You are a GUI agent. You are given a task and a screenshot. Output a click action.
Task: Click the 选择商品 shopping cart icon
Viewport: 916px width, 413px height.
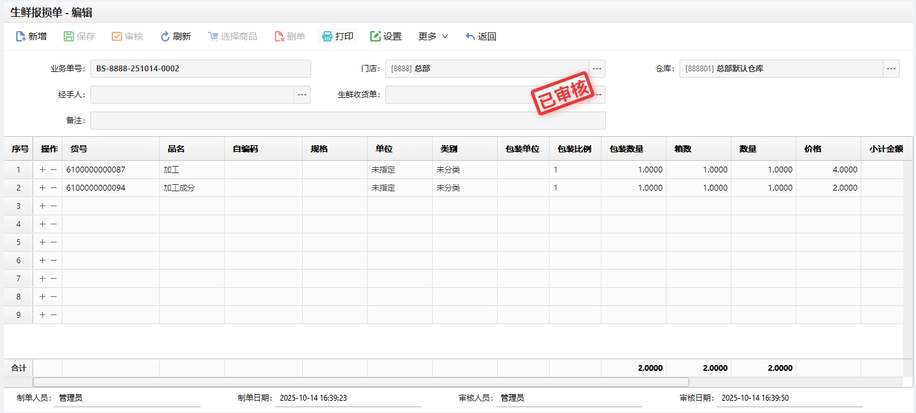pyautogui.click(x=213, y=37)
